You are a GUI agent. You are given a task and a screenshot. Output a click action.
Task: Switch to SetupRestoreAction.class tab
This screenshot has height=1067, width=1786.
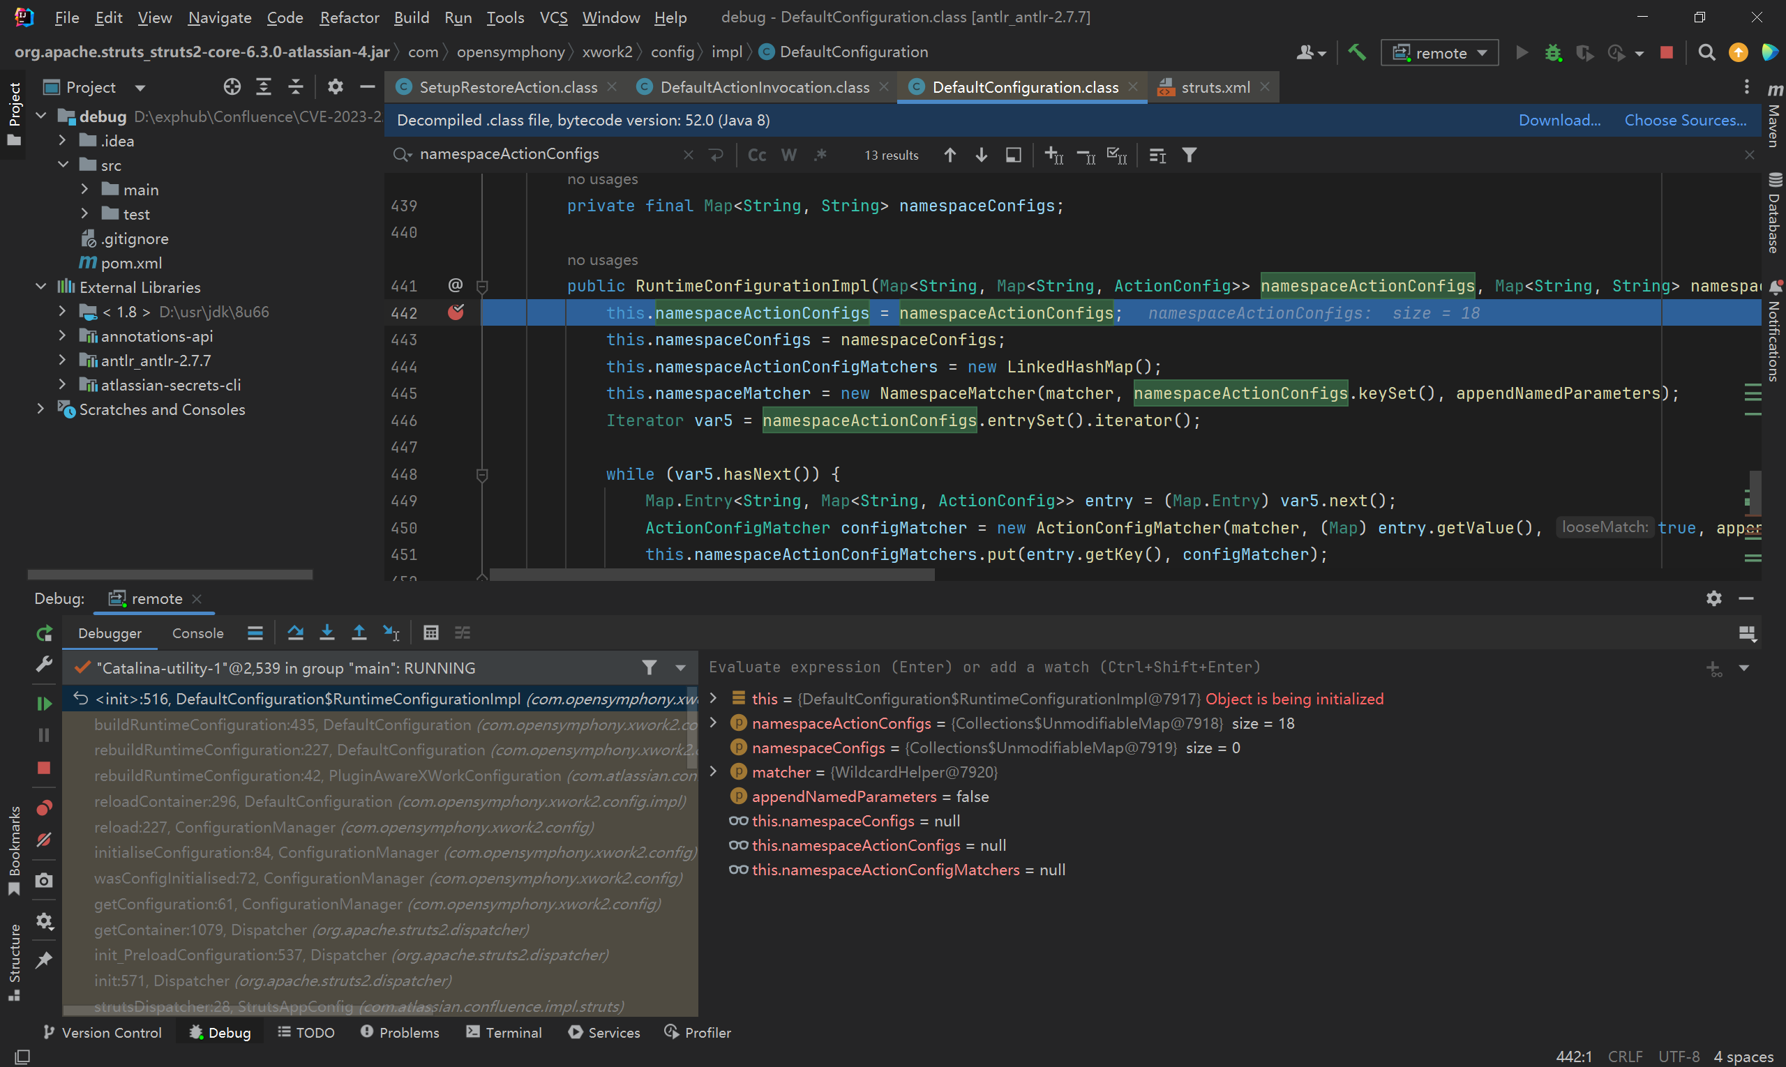pos(507,87)
